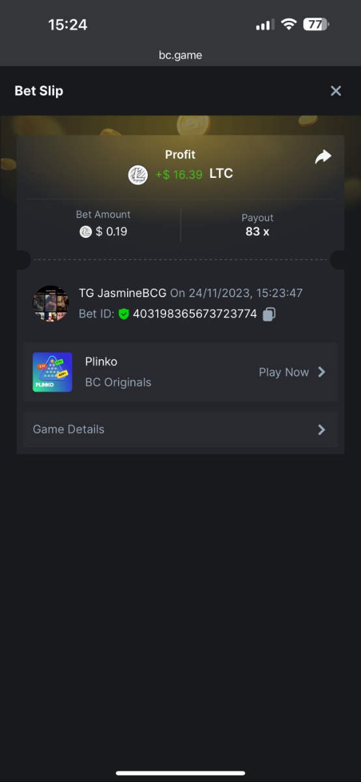Open Game Details section
This screenshot has width=361, height=782.
[180, 429]
